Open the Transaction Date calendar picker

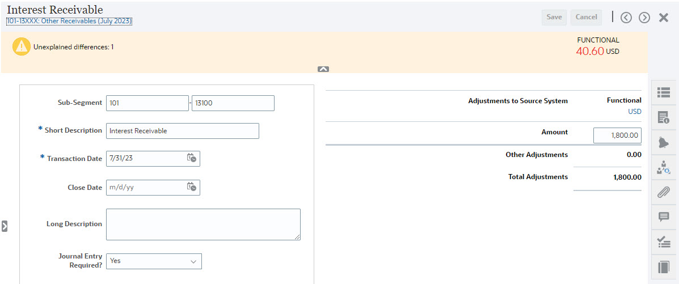[192, 159]
